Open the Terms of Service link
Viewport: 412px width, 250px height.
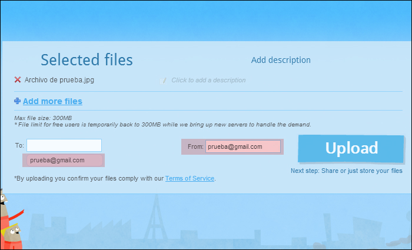coord(190,178)
